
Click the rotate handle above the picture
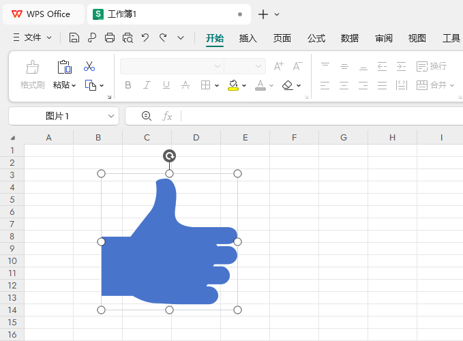point(170,156)
